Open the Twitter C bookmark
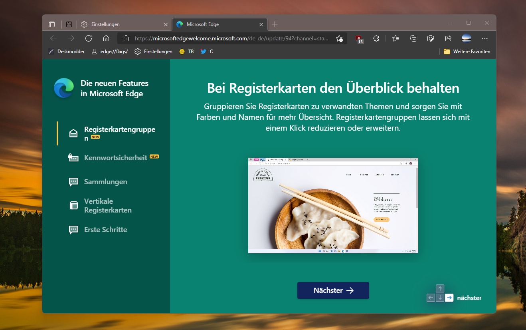Screen dimensions: 526x330 coord(207,52)
